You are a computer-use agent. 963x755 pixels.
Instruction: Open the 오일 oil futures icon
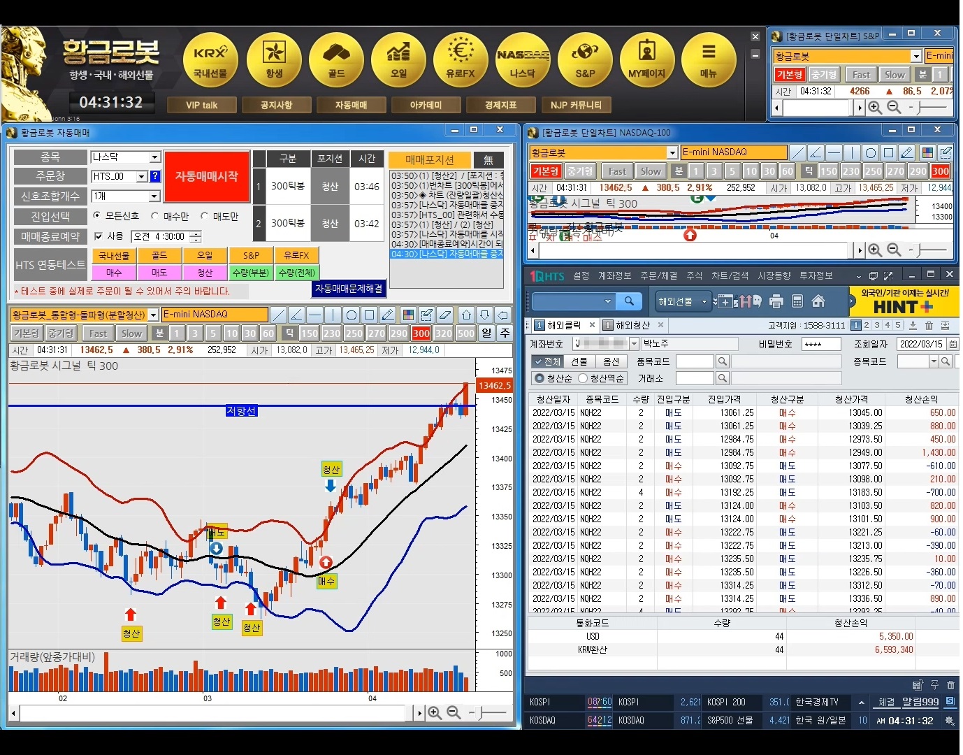(x=398, y=60)
